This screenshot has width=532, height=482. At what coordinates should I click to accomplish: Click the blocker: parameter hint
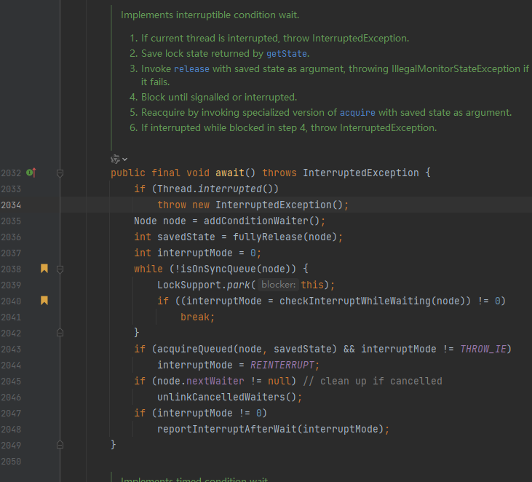point(278,285)
